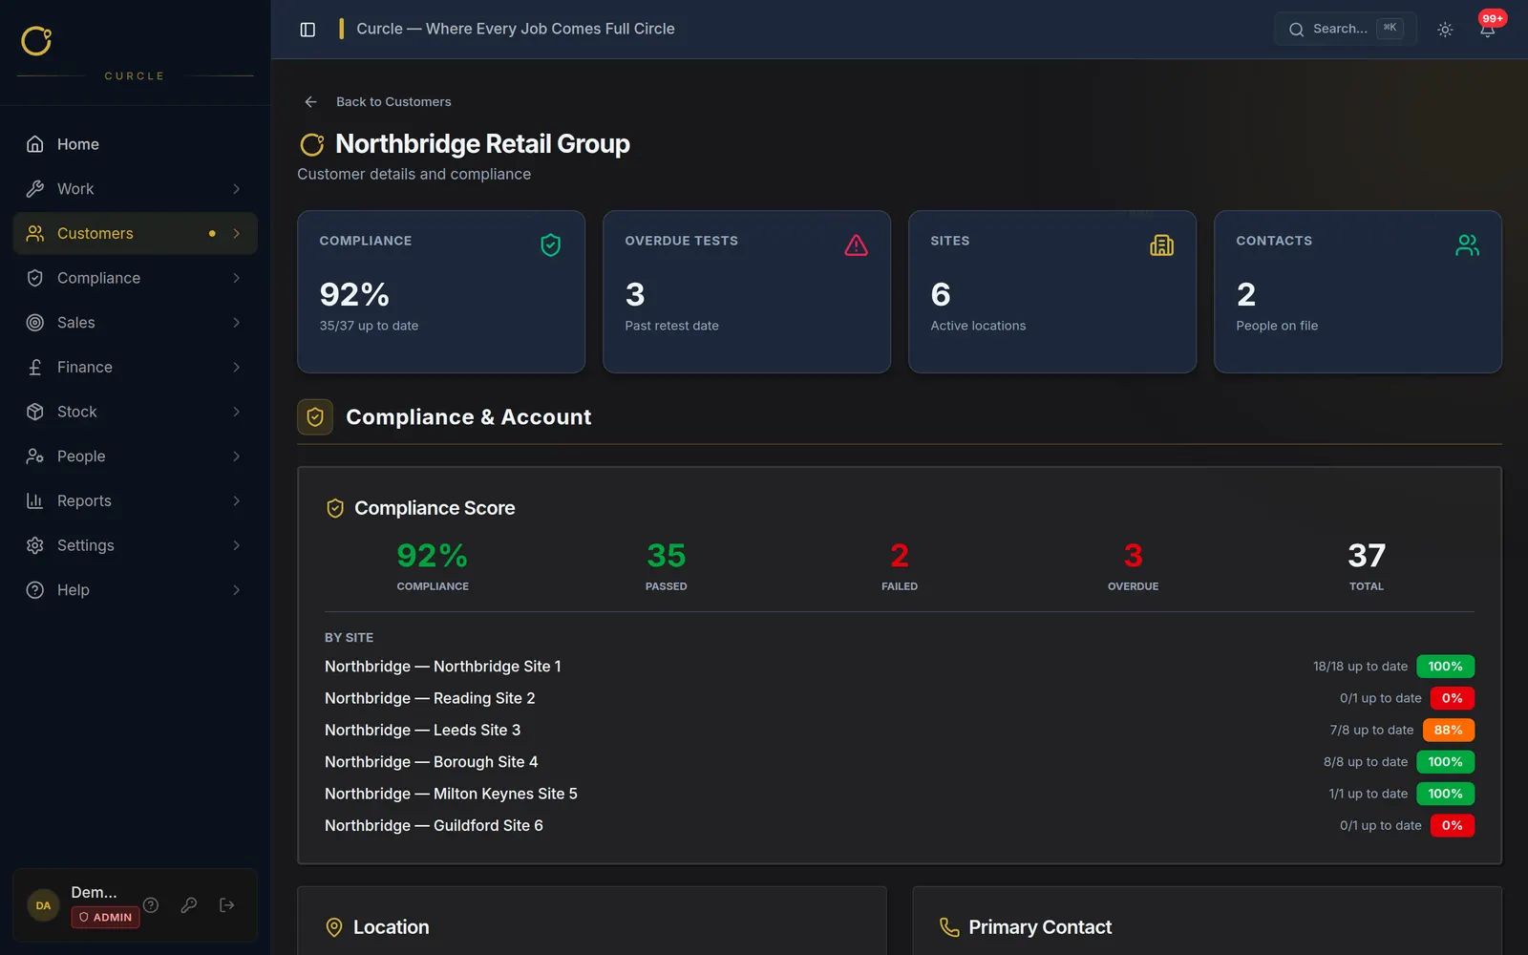
Task: Click the People user-cog icon in the sidebar
Action: [35, 456]
